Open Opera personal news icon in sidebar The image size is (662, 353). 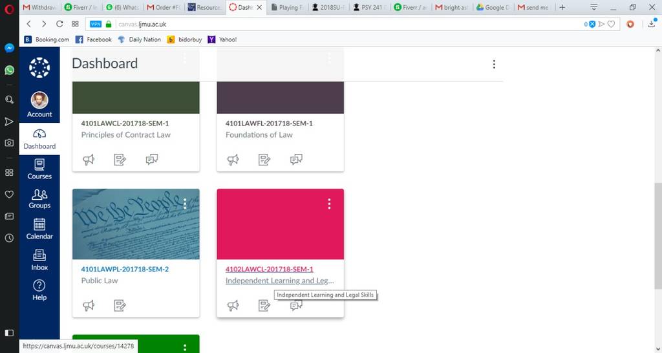coord(9,216)
